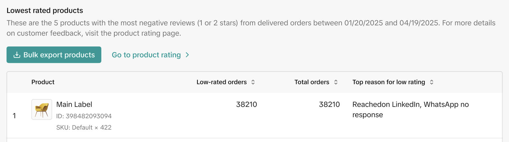509x142 pixels.
Task: Click the 38210 value under Total orders
Action: pos(329,104)
